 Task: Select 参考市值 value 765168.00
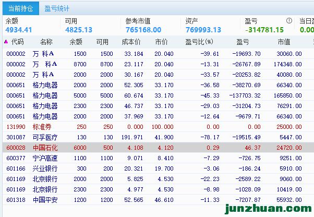pos(143,30)
